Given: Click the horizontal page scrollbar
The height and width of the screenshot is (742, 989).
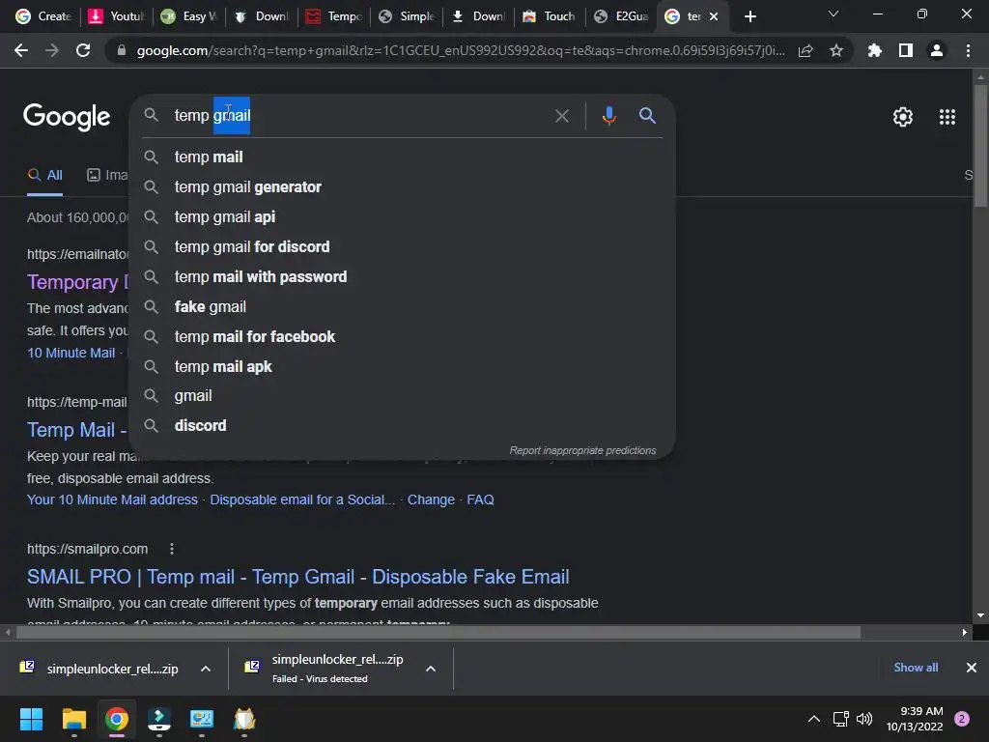Looking at the screenshot, I should pyautogui.click(x=438, y=632).
